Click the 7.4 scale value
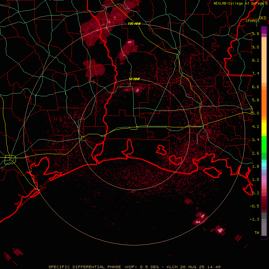Screen dimensions: 269x269 (x=256, y=74)
